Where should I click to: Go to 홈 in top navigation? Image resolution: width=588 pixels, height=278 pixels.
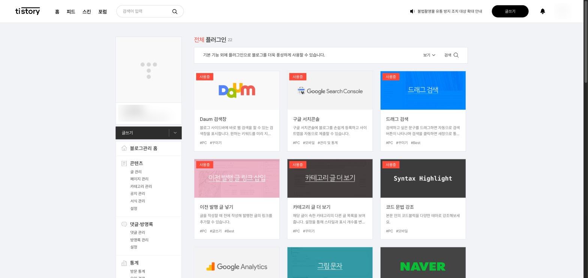pyautogui.click(x=57, y=12)
